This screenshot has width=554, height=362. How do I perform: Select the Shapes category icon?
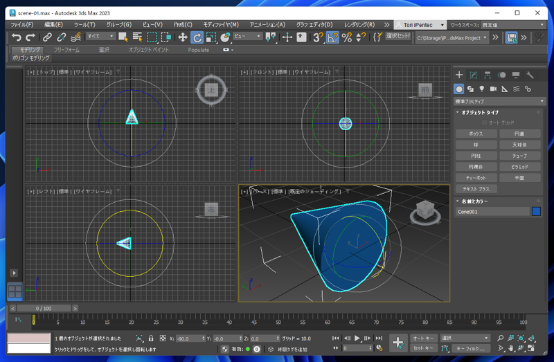pos(470,89)
